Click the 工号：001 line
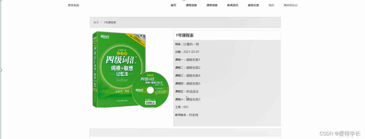The image size is (365, 139). 182,107
